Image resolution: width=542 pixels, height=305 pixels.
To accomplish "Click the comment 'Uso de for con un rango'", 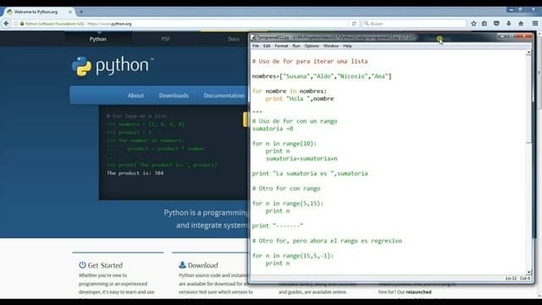I will pyautogui.click(x=295, y=121).
